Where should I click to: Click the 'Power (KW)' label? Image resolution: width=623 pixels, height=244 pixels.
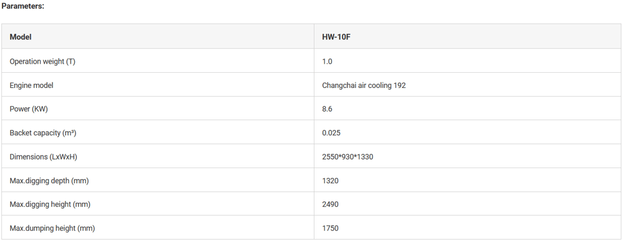[x=29, y=109]
